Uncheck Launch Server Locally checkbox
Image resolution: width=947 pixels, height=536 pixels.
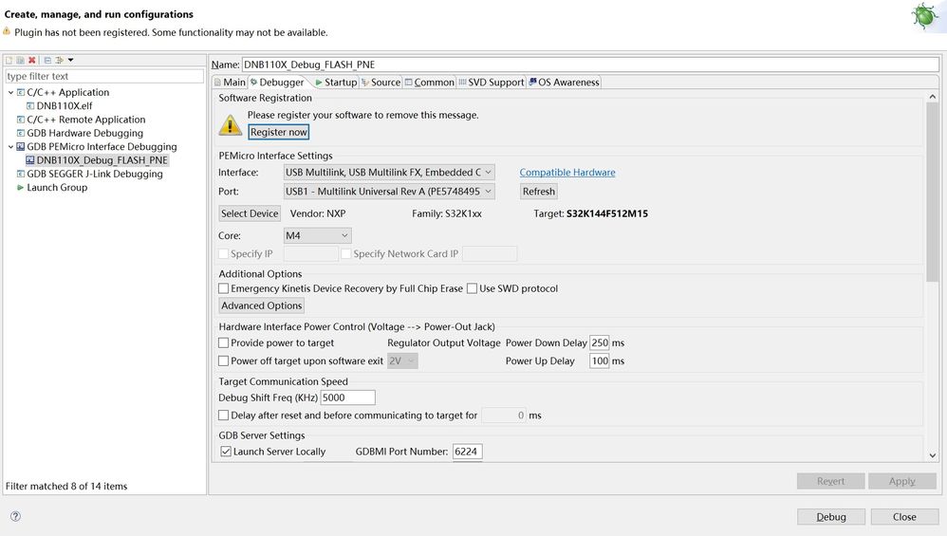point(226,452)
